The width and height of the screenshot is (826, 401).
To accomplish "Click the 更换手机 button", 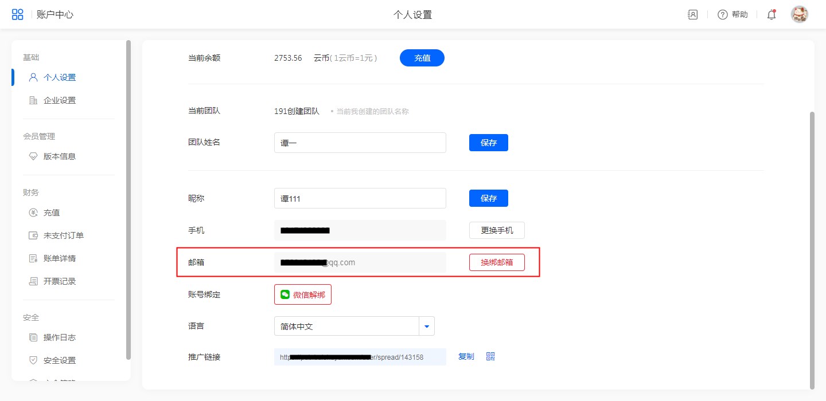I will click(x=497, y=230).
